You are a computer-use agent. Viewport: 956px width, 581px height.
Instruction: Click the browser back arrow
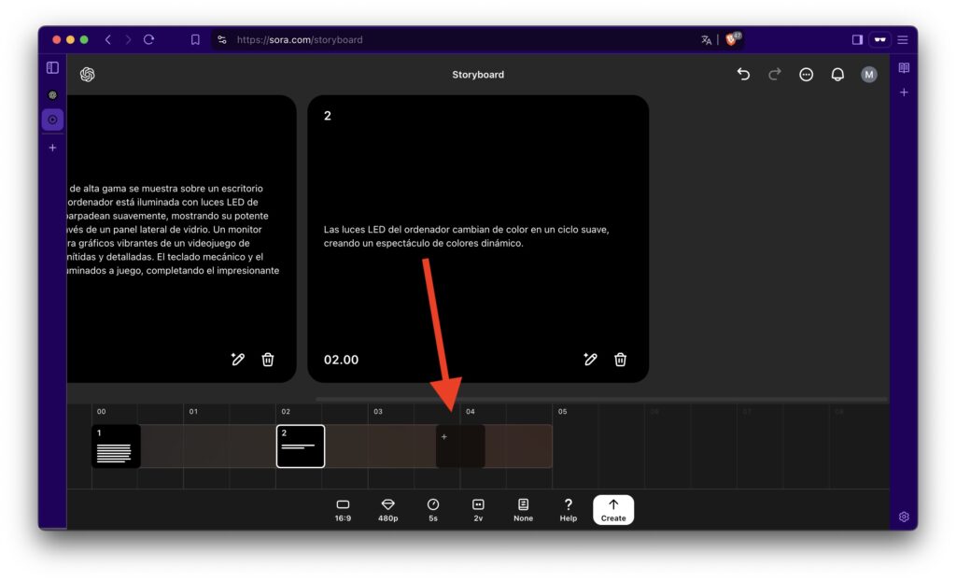(108, 39)
